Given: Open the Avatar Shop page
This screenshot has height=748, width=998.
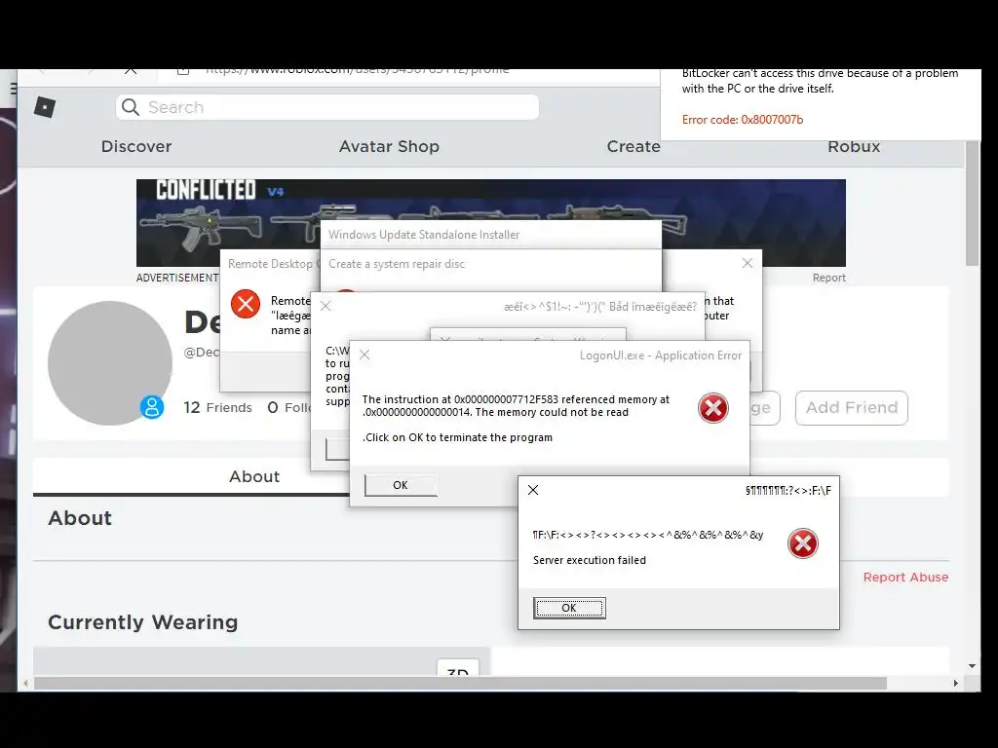Looking at the screenshot, I should (389, 146).
